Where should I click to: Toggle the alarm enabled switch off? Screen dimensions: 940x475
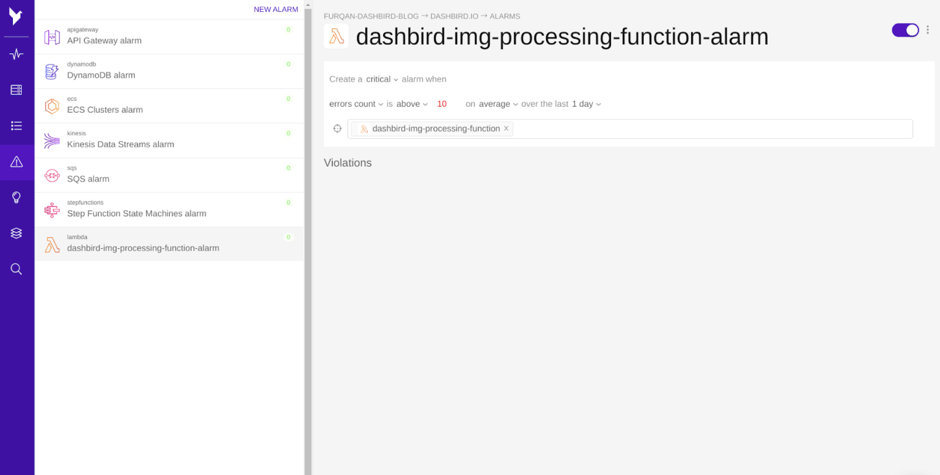tap(905, 30)
